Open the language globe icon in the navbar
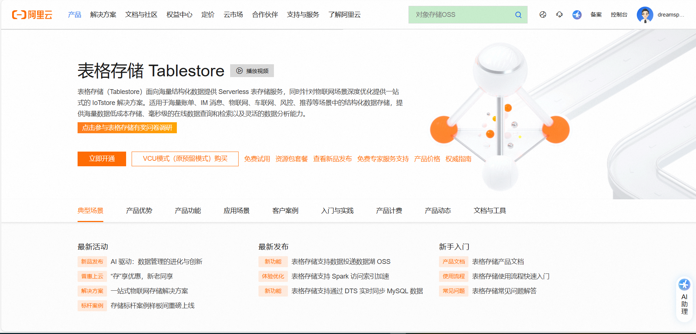This screenshot has height=334, width=696. click(x=542, y=15)
